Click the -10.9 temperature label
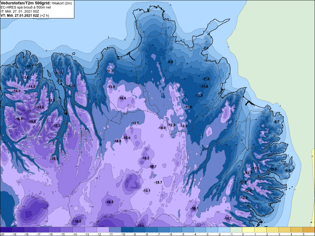 pos(199,96)
